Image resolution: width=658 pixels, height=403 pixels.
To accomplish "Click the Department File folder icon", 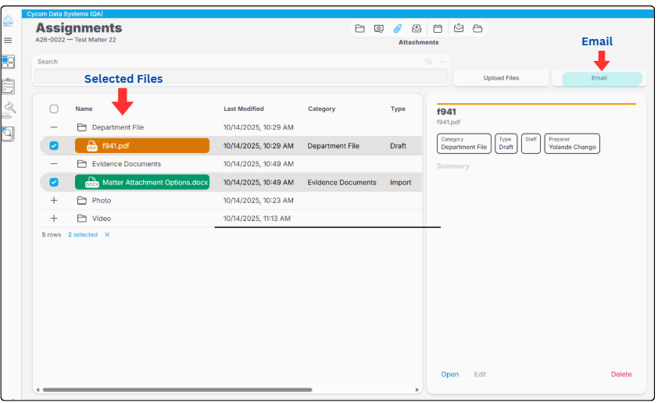I will tap(82, 127).
